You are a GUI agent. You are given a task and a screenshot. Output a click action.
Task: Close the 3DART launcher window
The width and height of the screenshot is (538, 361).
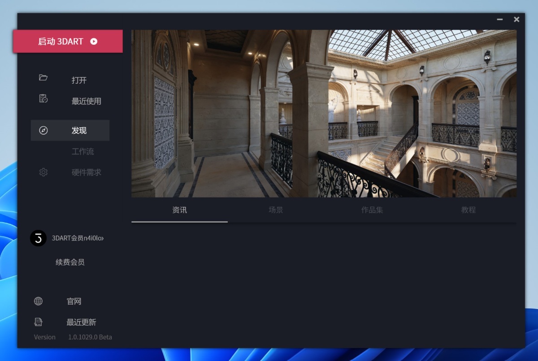tap(516, 19)
